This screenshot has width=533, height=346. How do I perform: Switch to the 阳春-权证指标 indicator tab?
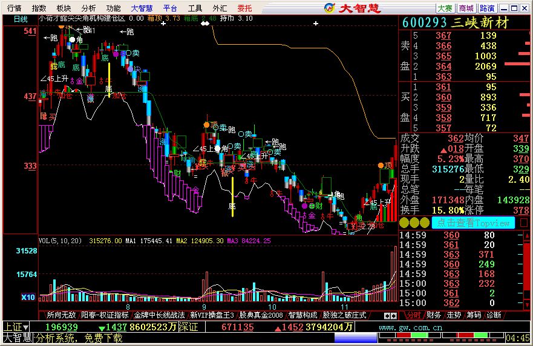point(105,315)
